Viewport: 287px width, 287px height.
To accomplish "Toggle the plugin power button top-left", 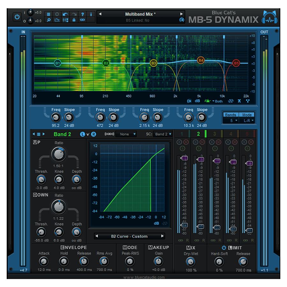I will click(17, 17).
